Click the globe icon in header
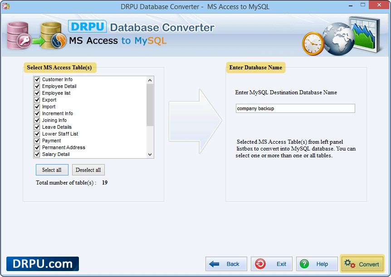 pos(338,39)
